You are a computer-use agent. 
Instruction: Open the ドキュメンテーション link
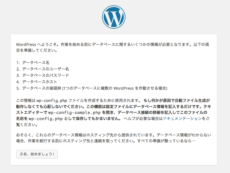click(182, 118)
